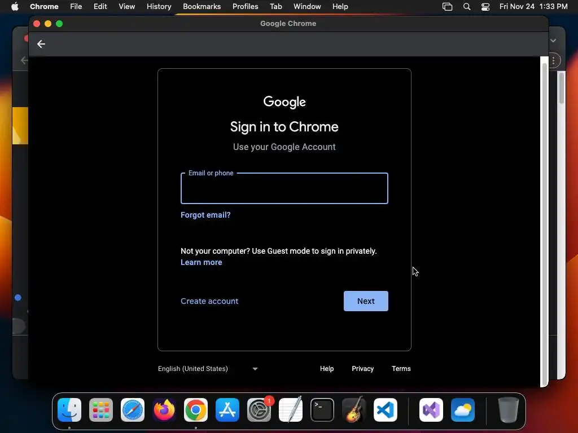Image resolution: width=578 pixels, height=433 pixels.
Task: Open System Settings from the Dock
Action: 259,410
